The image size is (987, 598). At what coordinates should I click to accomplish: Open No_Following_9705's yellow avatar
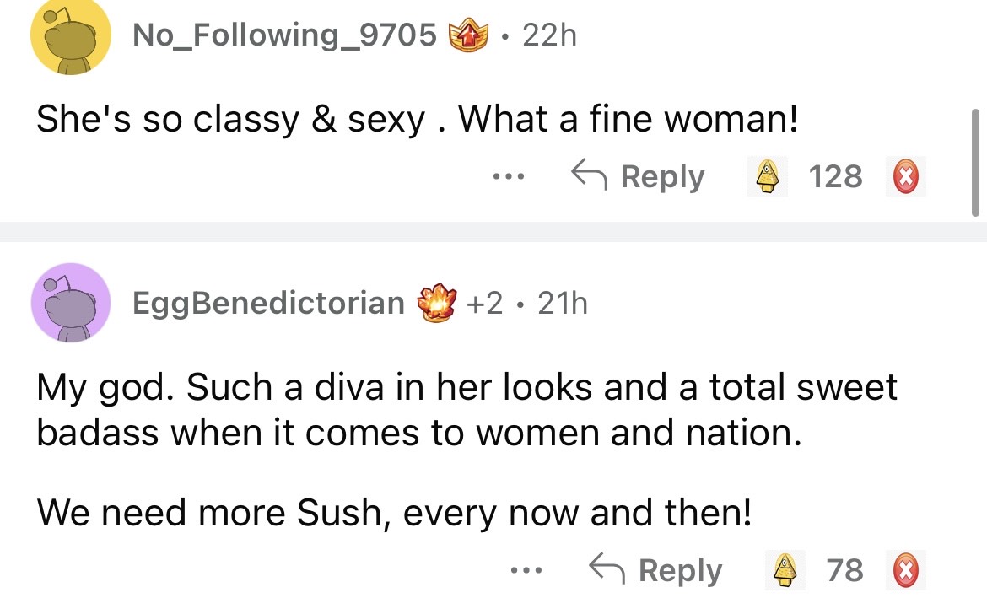(70, 36)
